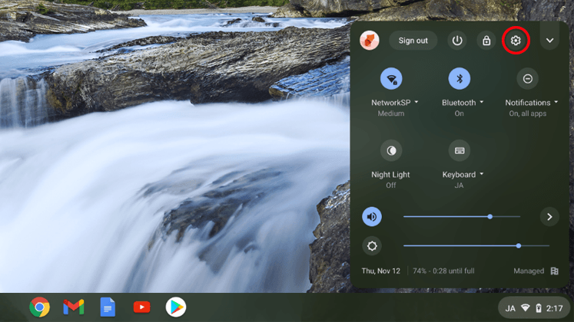Open Google Play Store from shelf

click(175, 307)
